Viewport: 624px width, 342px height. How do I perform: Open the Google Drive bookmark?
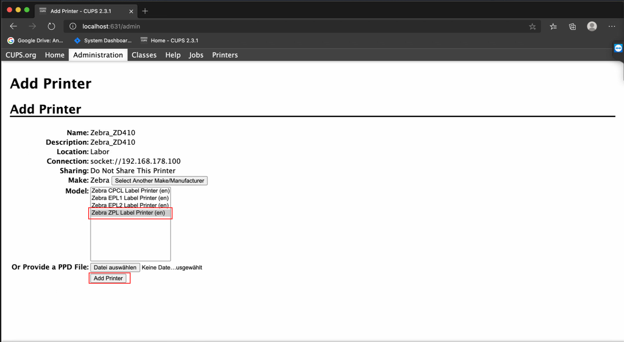pyautogui.click(x=35, y=41)
